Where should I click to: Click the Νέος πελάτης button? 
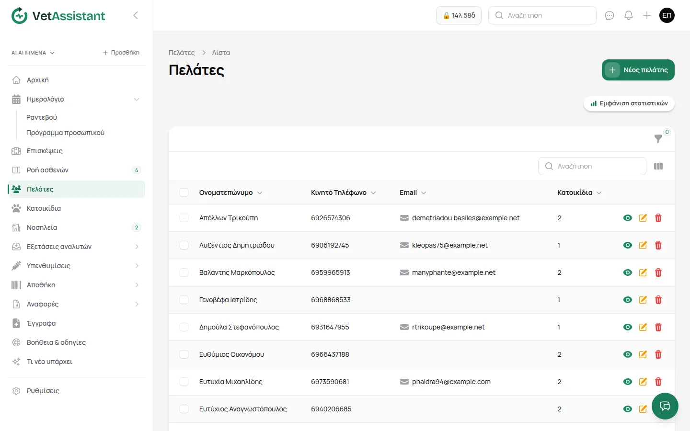[638, 70]
